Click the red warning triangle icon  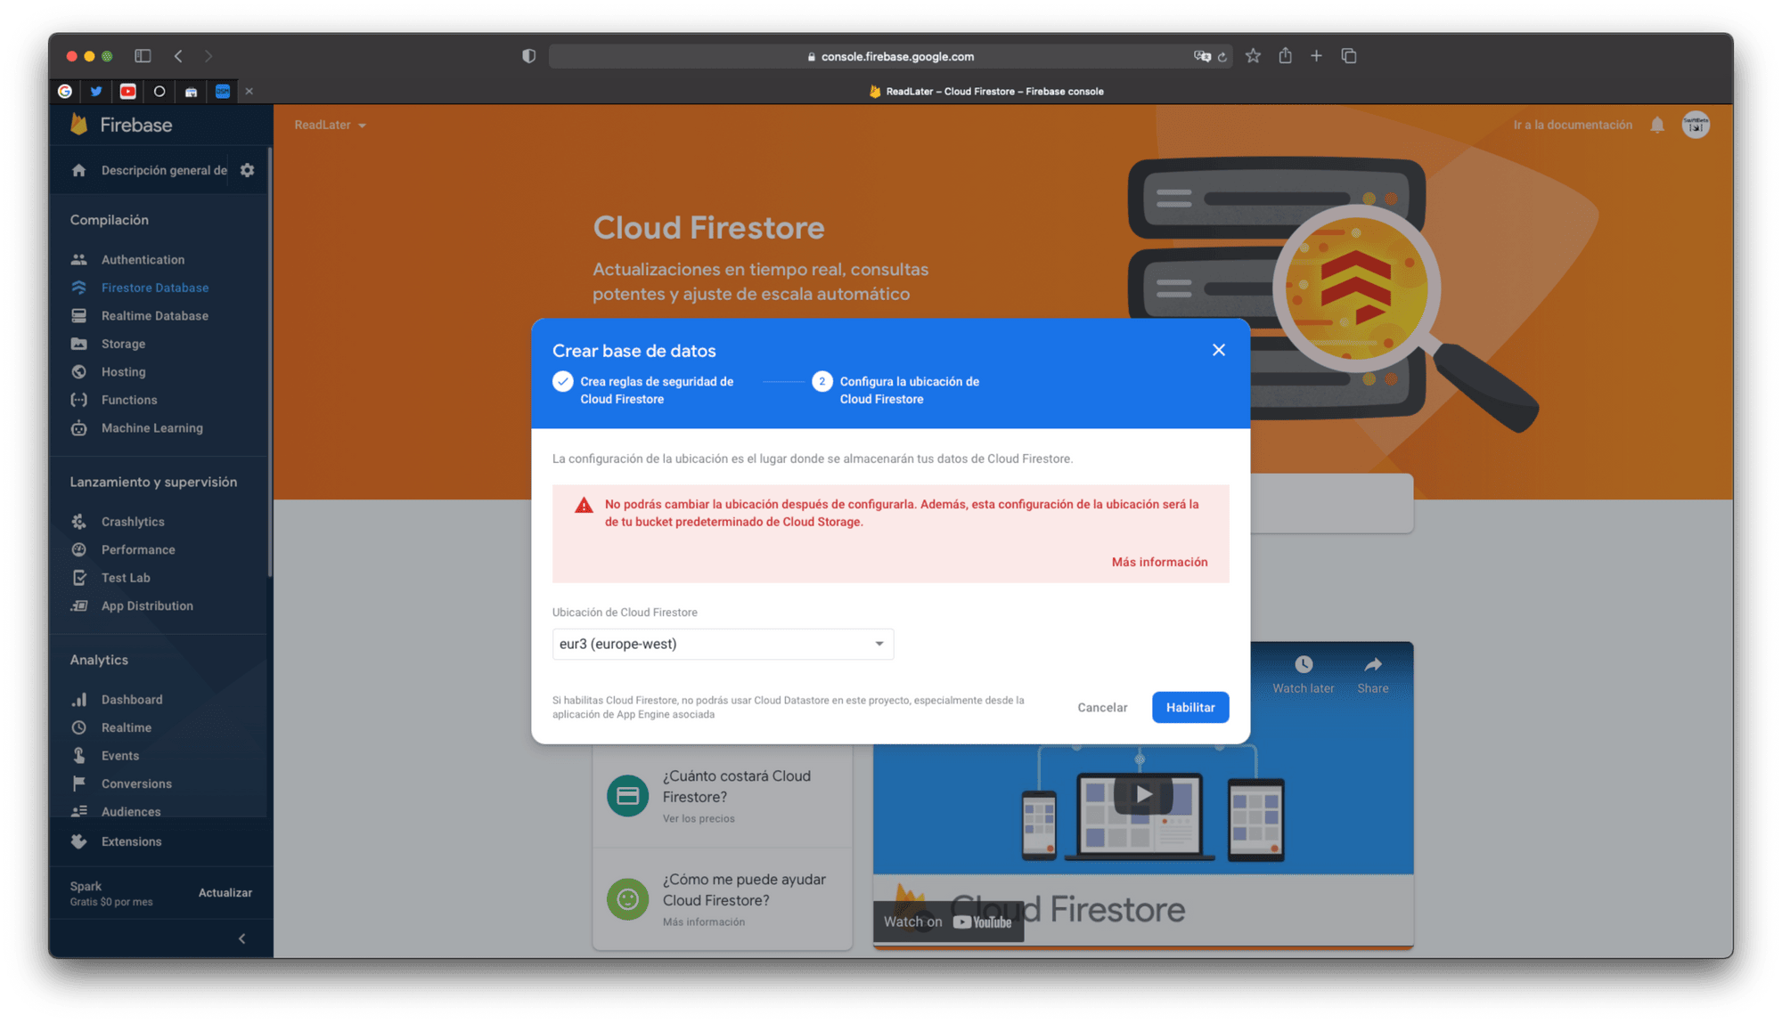point(584,506)
